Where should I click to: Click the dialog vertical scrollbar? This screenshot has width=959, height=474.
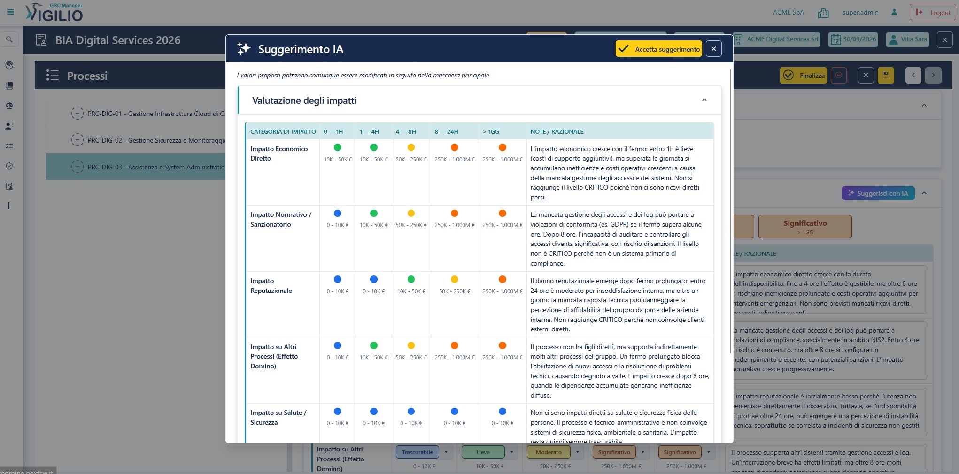[x=731, y=211]
